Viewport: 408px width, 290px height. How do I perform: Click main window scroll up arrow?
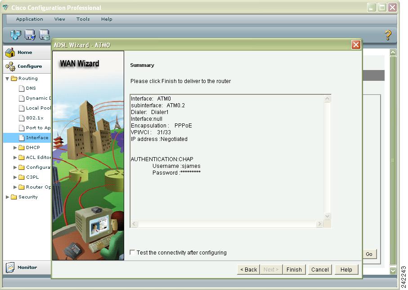(393, 52)
